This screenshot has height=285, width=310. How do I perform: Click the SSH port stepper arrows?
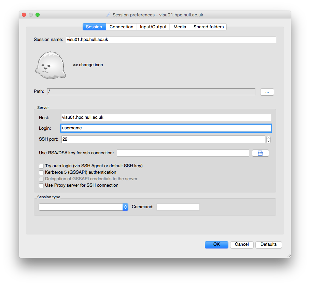pyautogui.click(x=269, y=139)
